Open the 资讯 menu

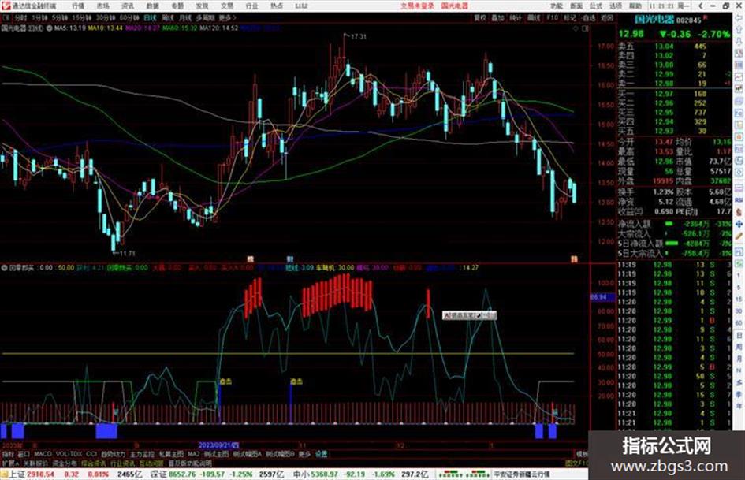point(128,6)
